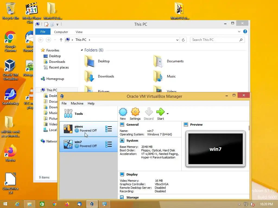The height and width of the screenshot is (208, 278).
Task: Show hidden system tray icons
Action: click(x=239, y=204)
